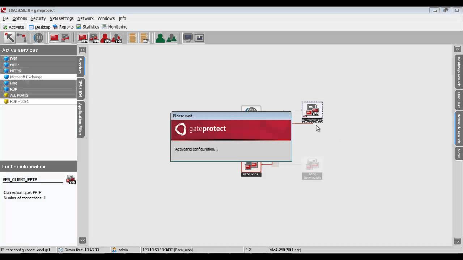Add a computer group object
The image size is (463, 260).
pos(65,38)
